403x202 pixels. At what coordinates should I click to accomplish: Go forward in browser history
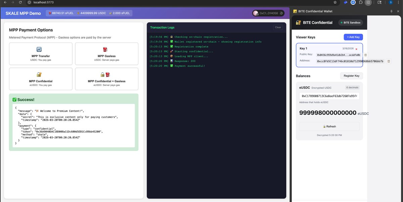click(x=13, y=2)
